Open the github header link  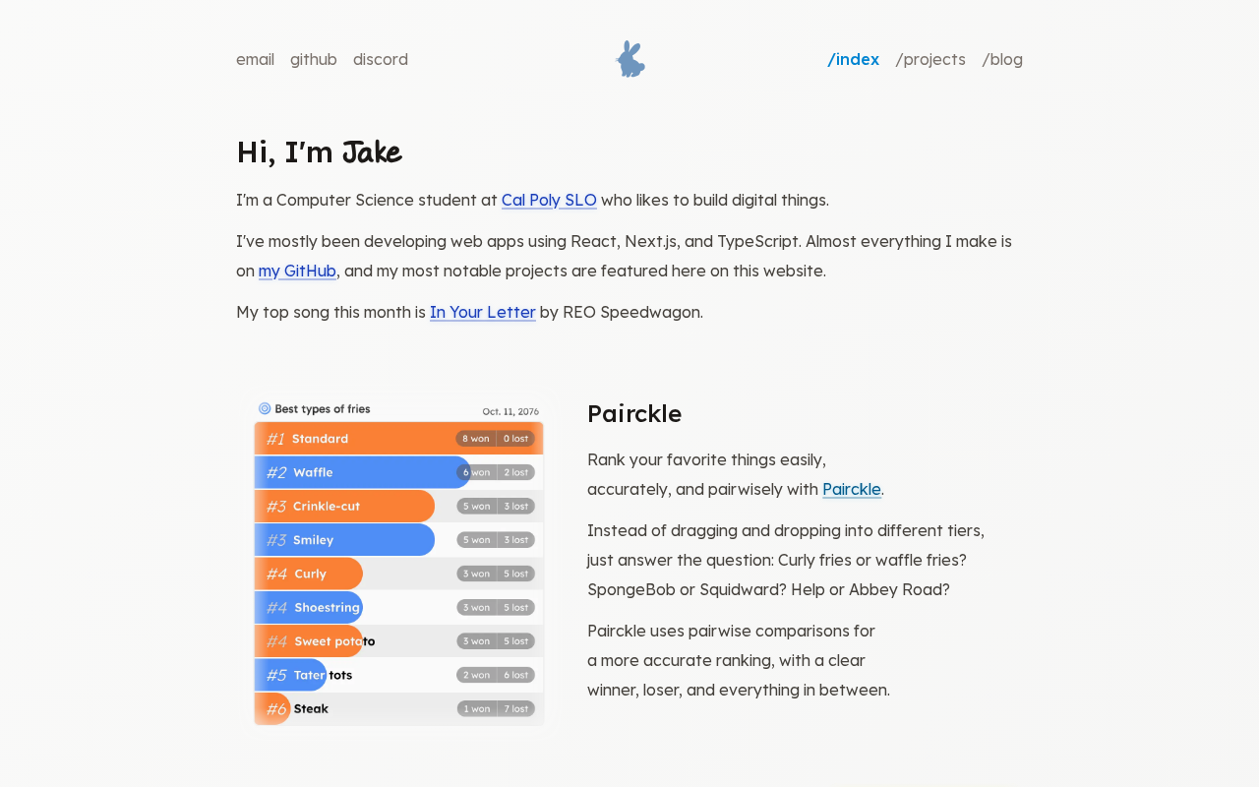click(x=314, y=59)
